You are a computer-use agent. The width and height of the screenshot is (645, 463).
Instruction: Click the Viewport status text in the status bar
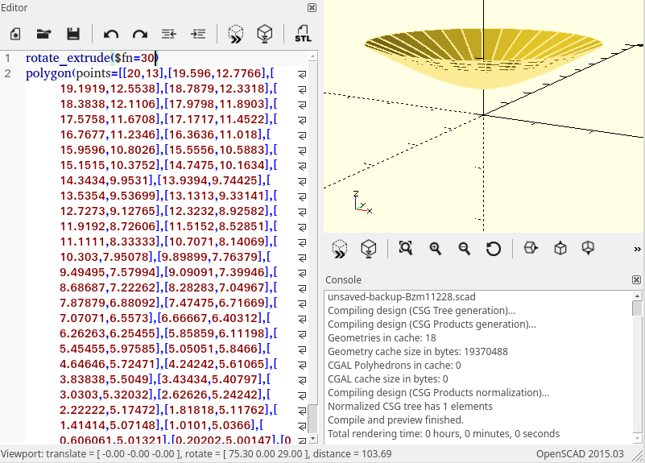tap(196, 454)
